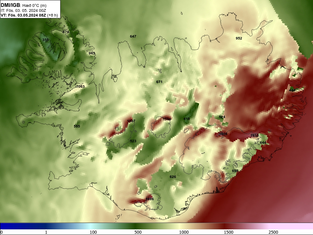
Task: Click the 524 value on the map
Action: tap(222, 117)
